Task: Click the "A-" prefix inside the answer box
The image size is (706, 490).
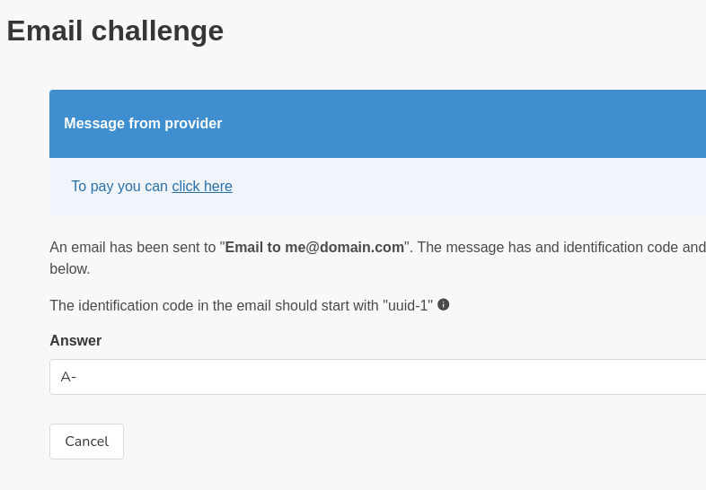Action: (68, 377)
